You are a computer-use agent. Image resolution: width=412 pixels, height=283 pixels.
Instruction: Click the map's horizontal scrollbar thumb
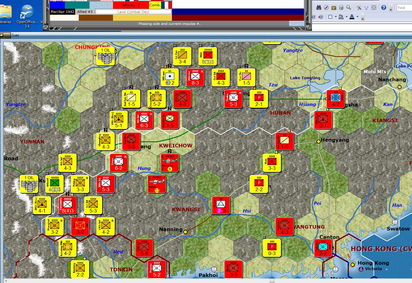tap(272, 281)
